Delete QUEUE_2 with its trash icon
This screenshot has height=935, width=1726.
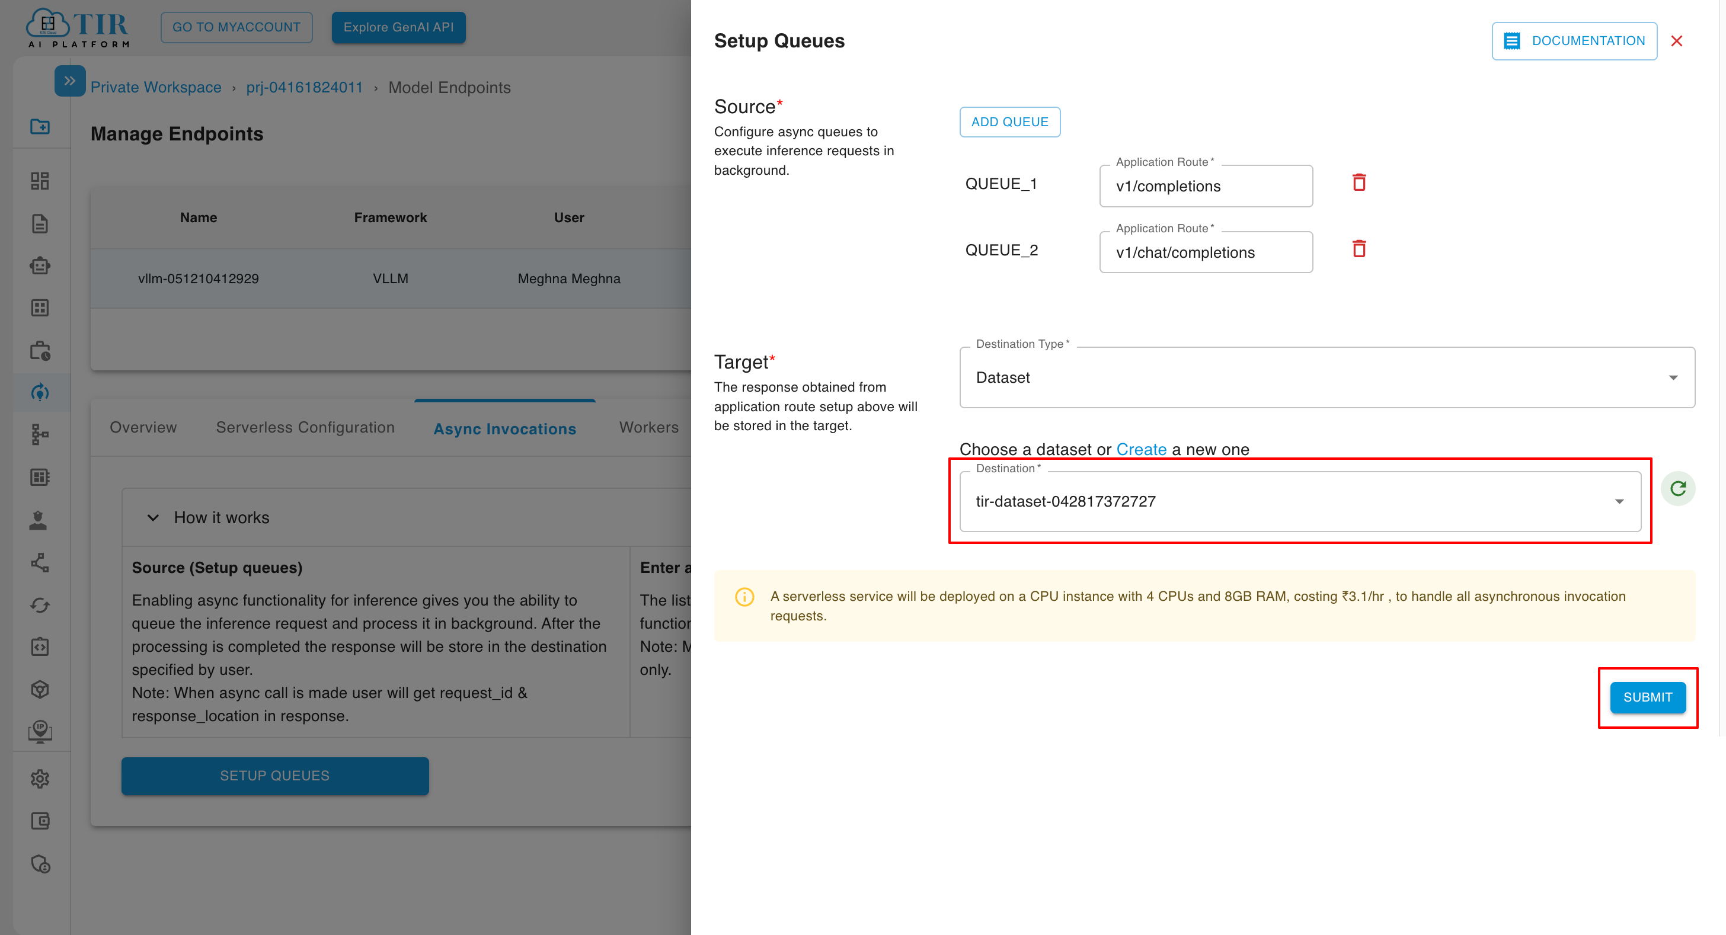[1359, 248]
